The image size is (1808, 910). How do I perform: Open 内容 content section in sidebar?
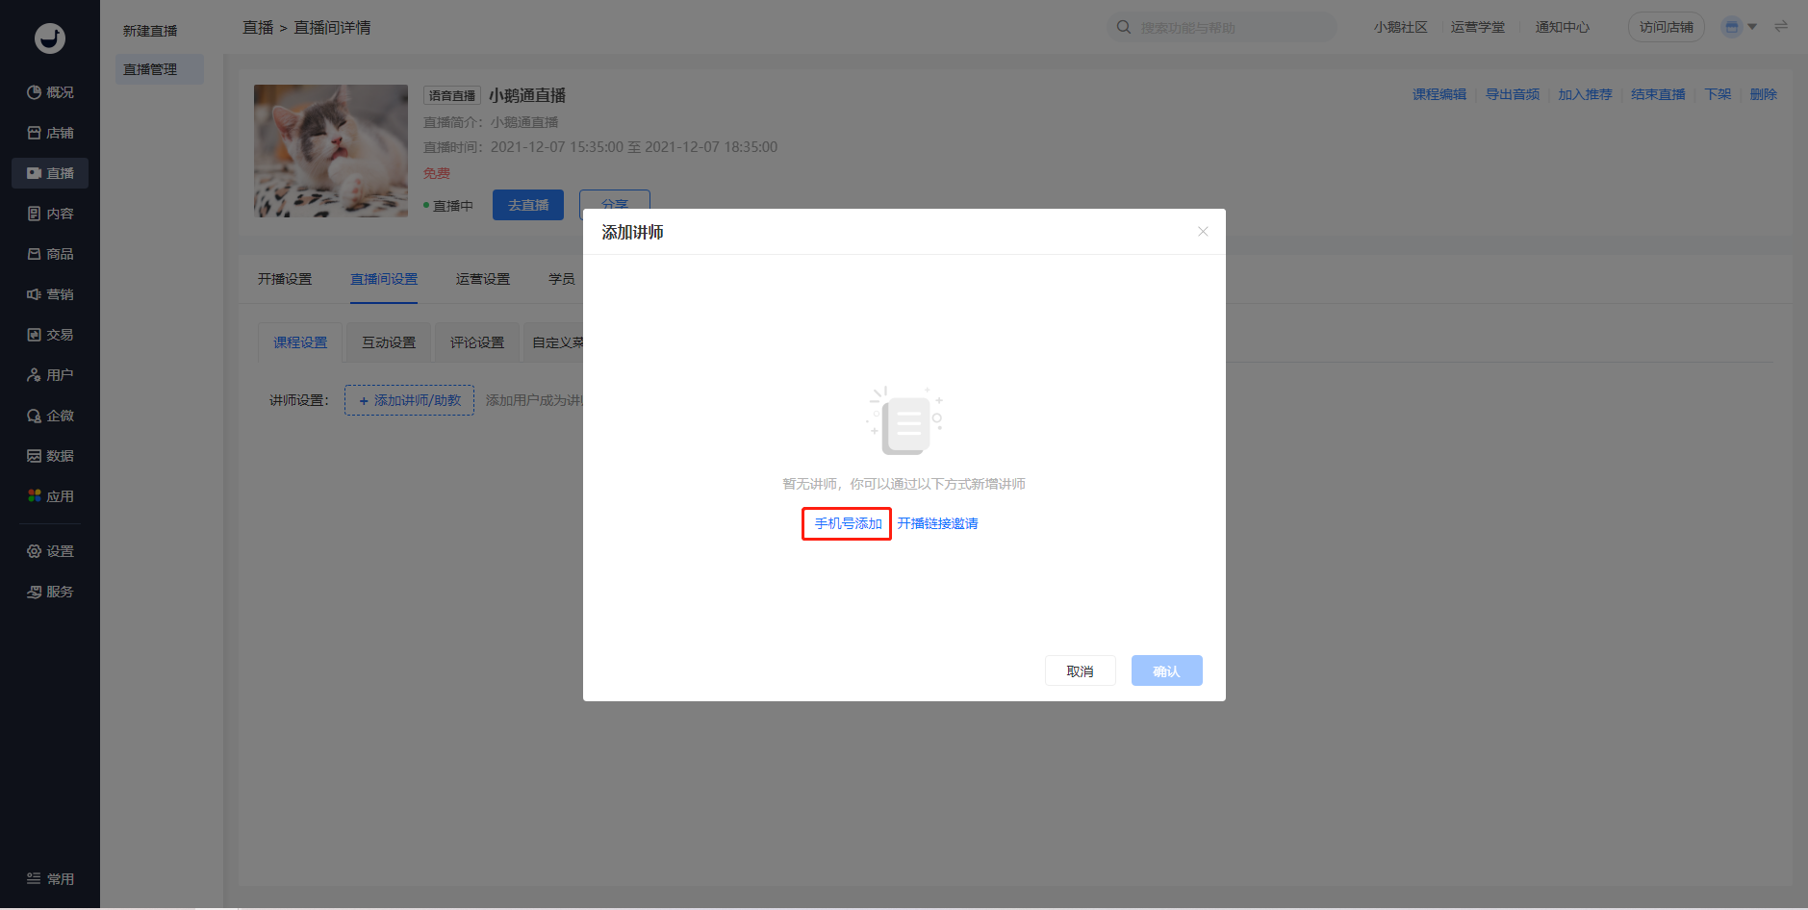tap(50, 214)
